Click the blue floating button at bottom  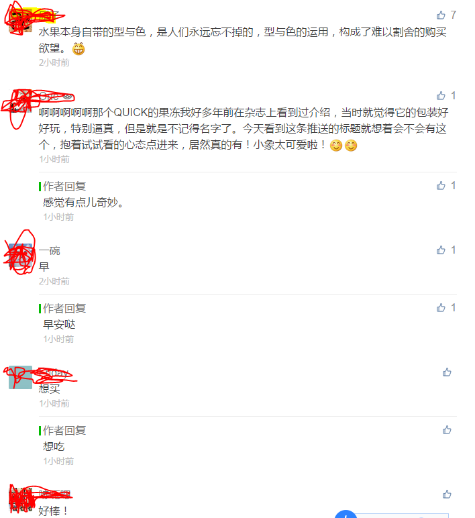click(x=346, y=514)
